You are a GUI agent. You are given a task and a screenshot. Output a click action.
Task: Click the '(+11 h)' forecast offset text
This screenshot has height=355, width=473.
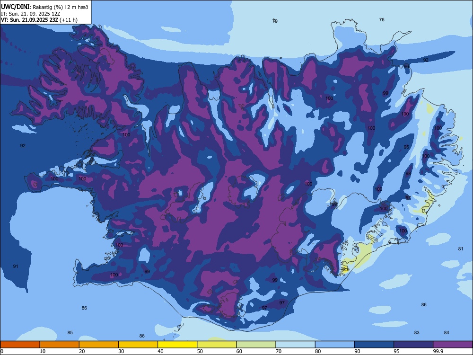(69, 20)
